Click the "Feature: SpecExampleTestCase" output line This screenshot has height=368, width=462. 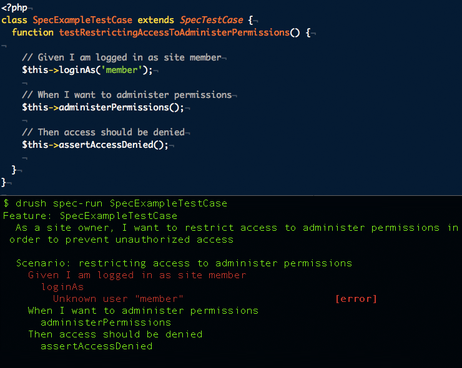coord(90,216)
